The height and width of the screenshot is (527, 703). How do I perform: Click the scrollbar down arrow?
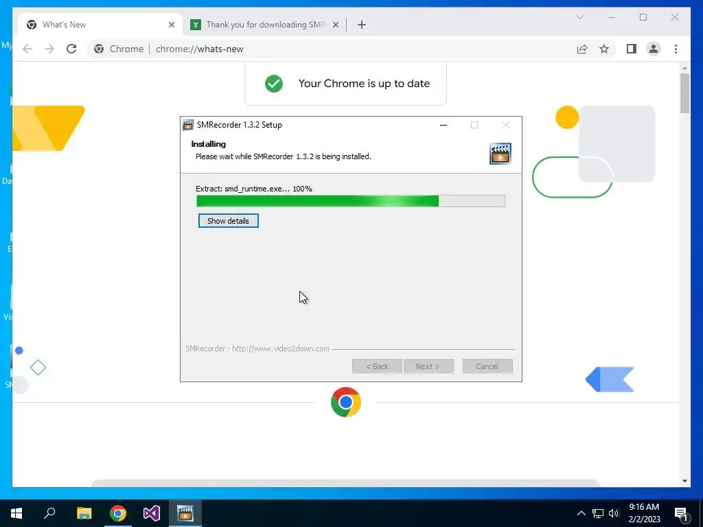[x=684, y=481]
